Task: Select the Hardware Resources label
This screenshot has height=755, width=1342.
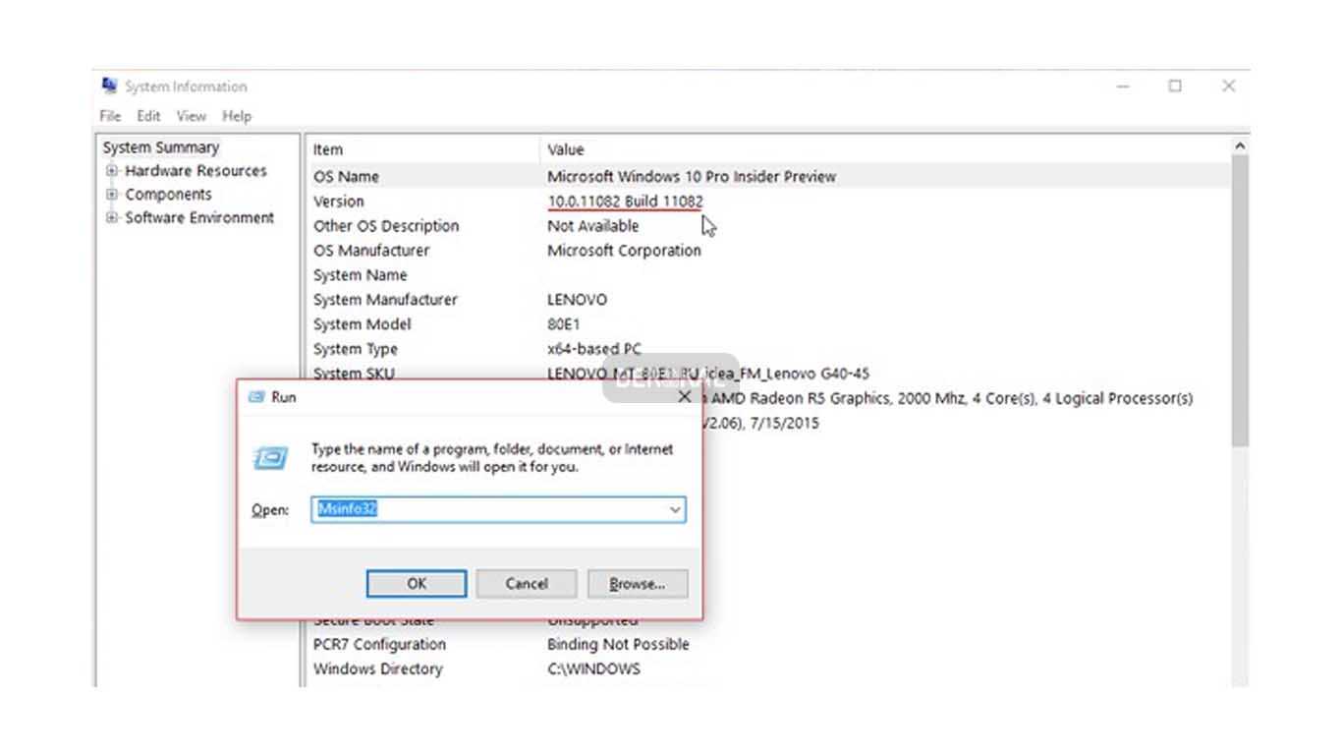Action: pos(196,170)
